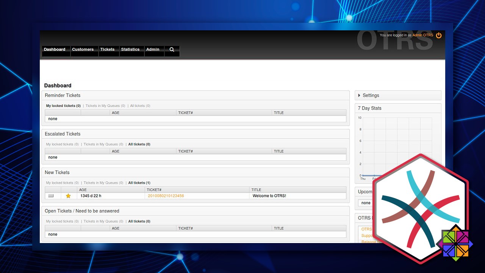Select All tickets (1) in New Tickets
This screenshot has width=485, height=273.
139,183
